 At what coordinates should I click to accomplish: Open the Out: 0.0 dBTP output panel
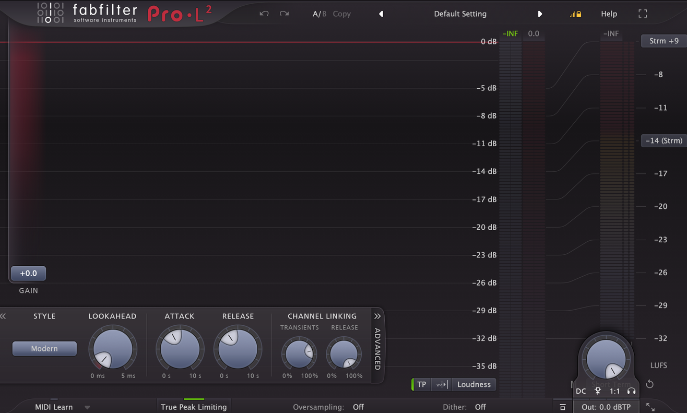[x=606, y=407]
